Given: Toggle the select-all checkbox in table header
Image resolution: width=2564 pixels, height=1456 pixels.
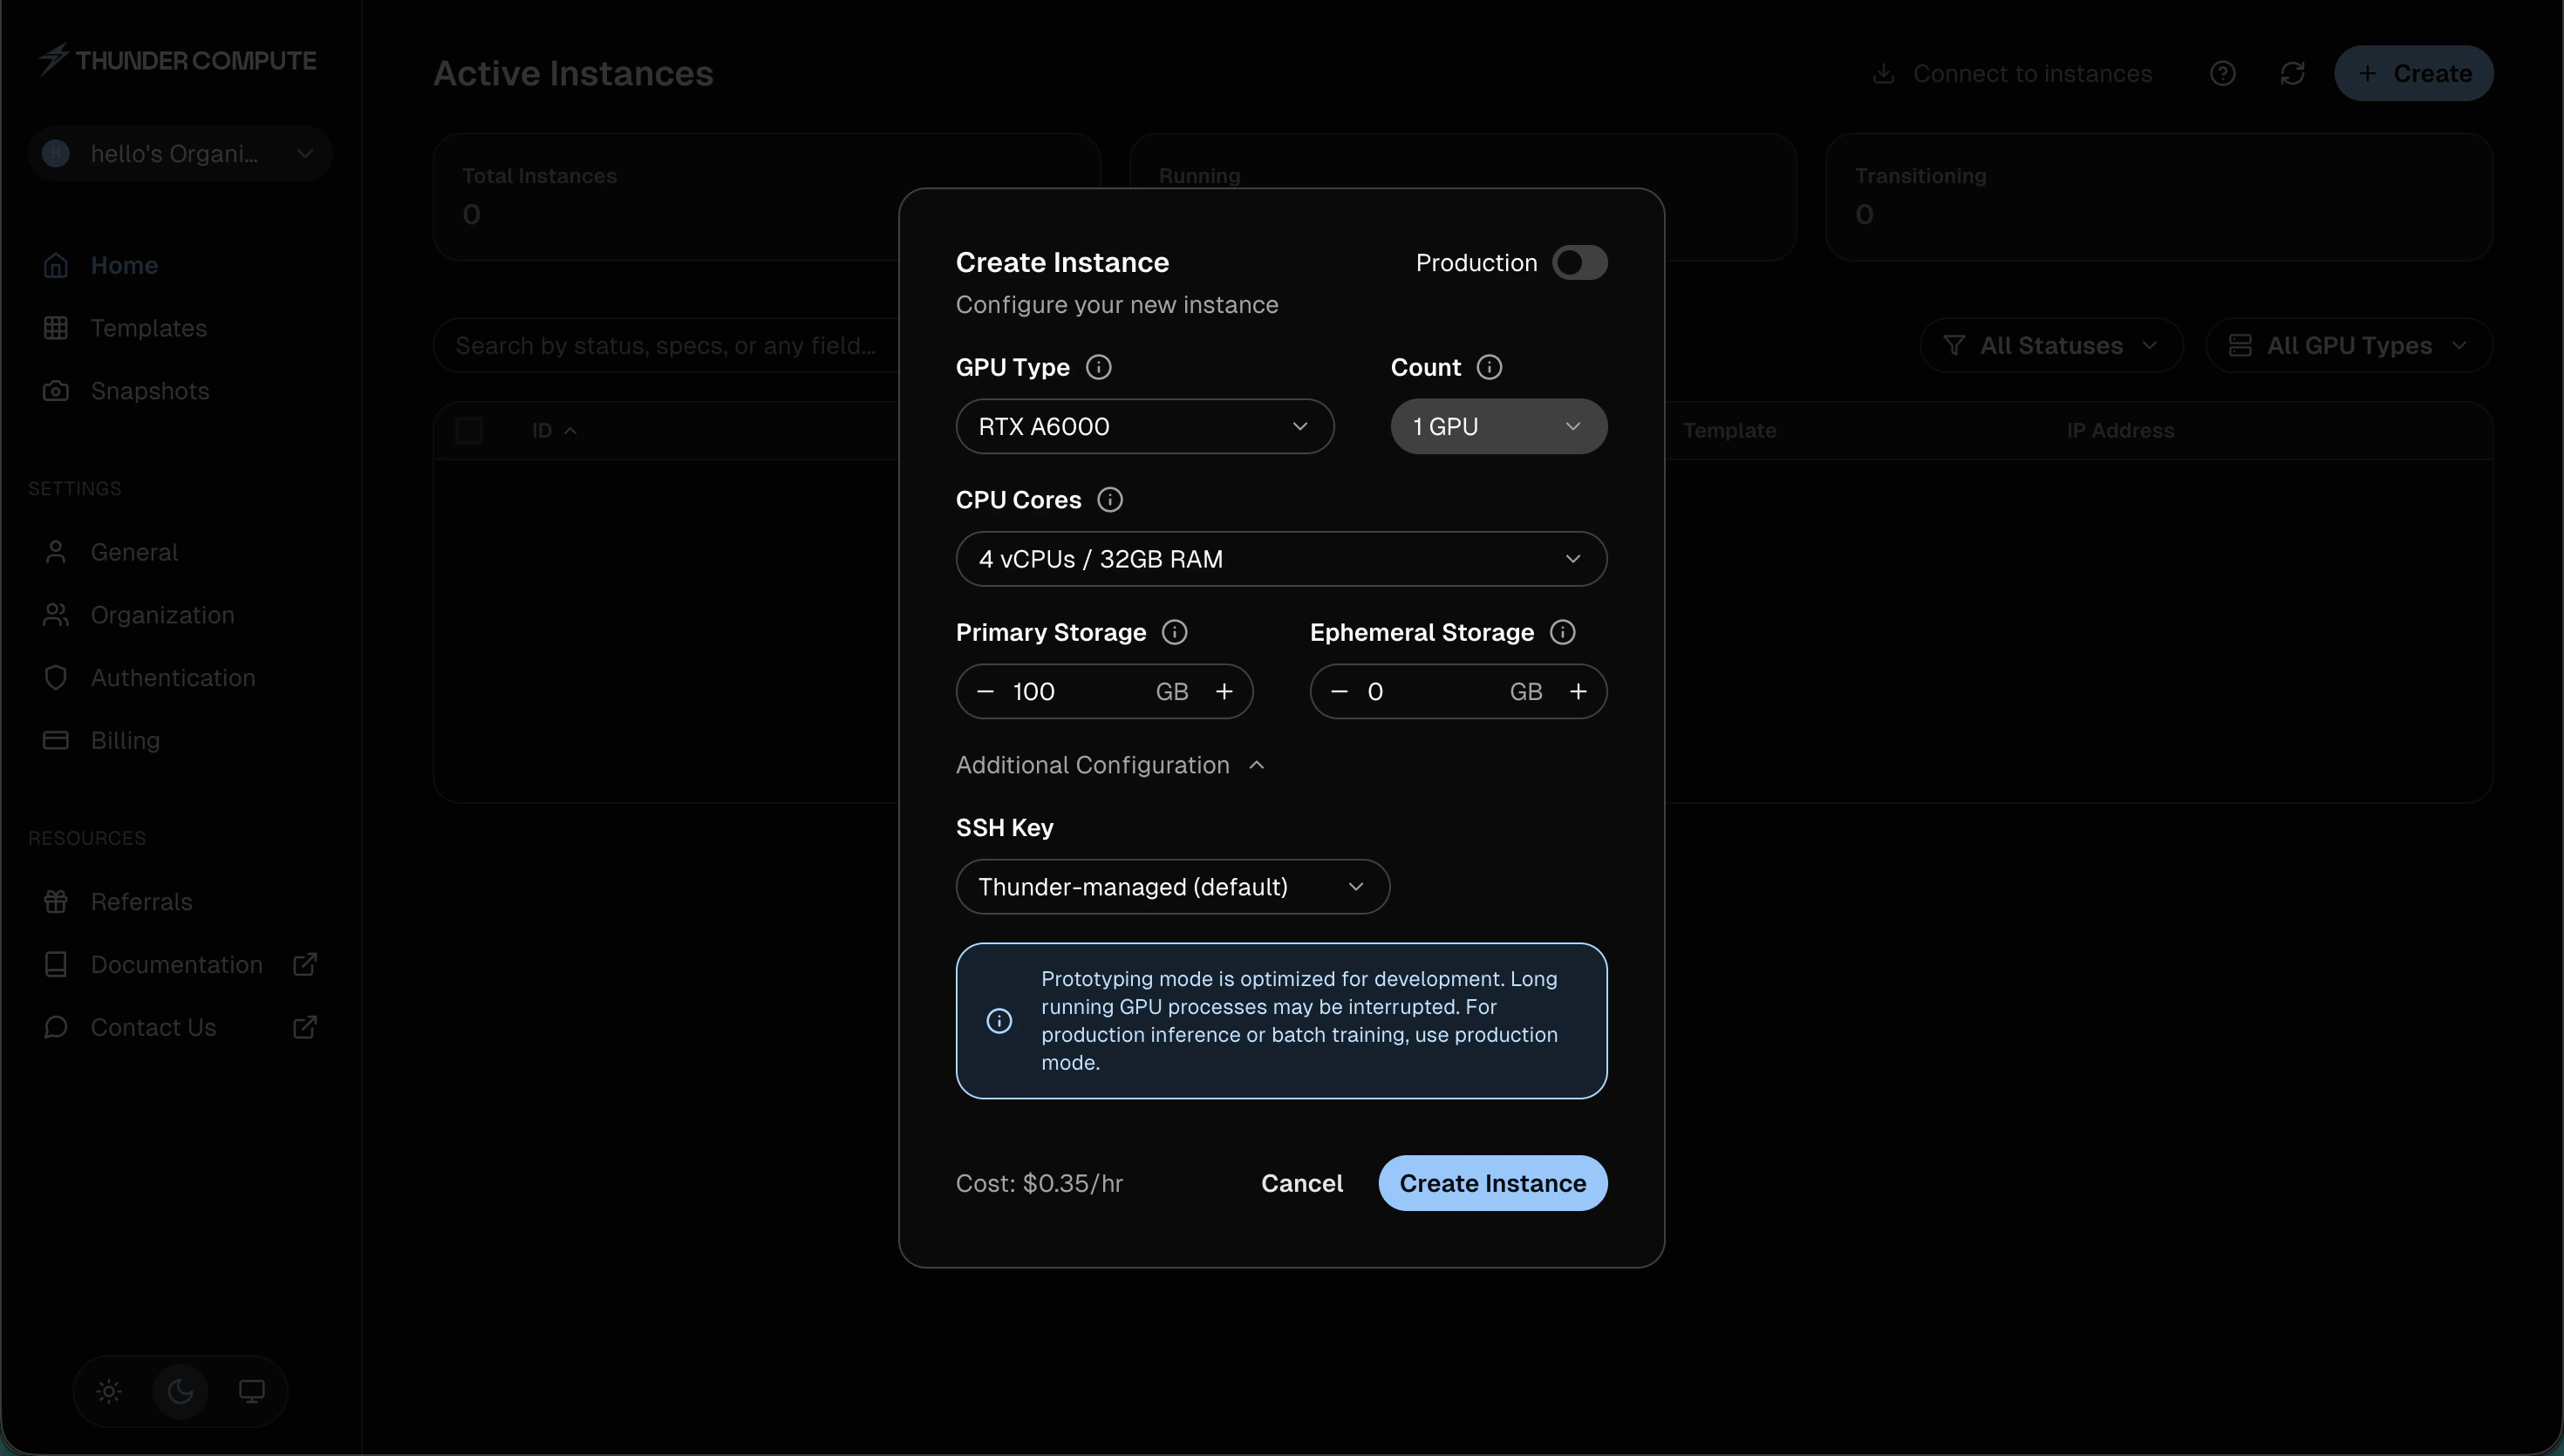Looking at the screenshot, I should 469,431.
